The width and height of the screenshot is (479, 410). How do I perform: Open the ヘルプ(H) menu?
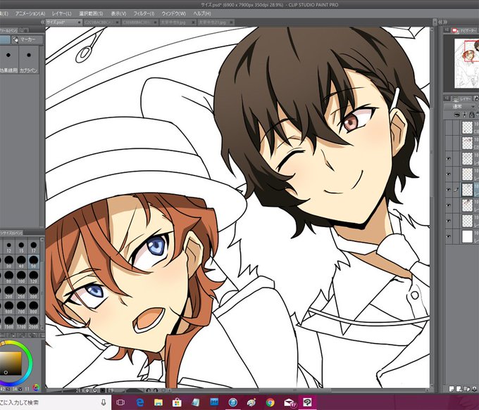coord(202,14)
